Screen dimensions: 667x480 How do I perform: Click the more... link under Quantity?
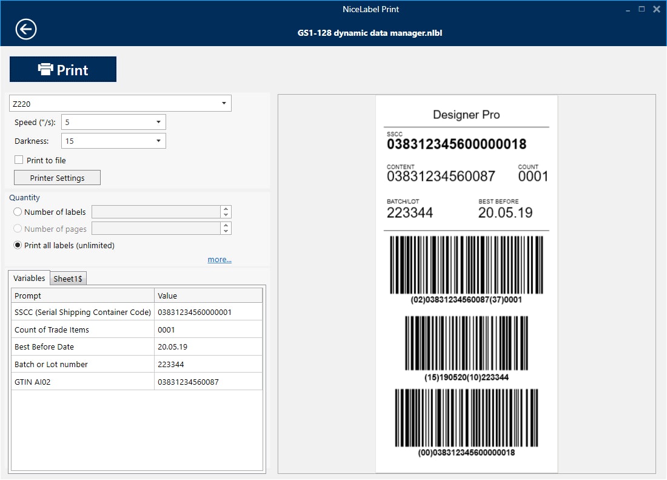(220, 259)
